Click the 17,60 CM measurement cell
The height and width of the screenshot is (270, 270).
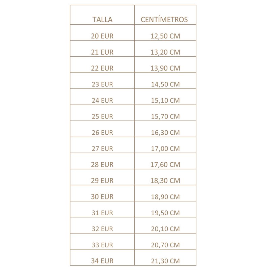tap(165, 164)
